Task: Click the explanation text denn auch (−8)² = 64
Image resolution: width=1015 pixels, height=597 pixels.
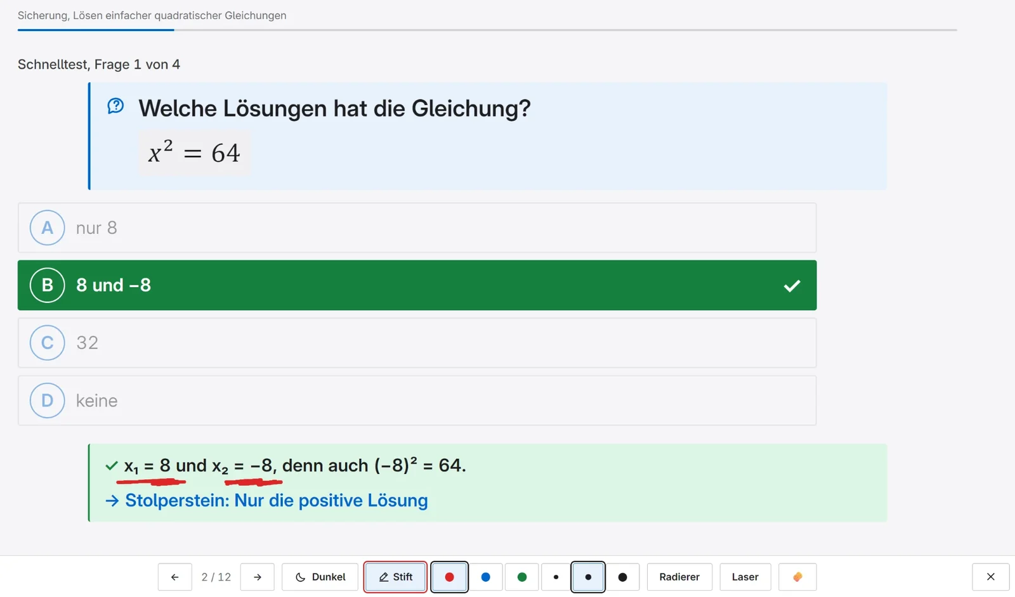Action: (x=374, y=465)
